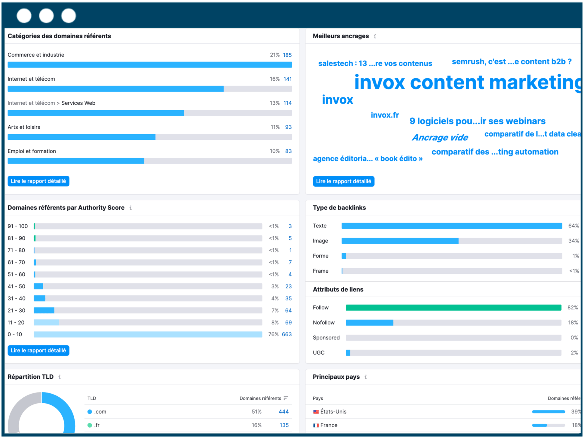Click the info icon beside Répartition TLD
Image resolution: width=585 pixels, height=439 pixels.
pyautogui.click(x=60, y=377)
